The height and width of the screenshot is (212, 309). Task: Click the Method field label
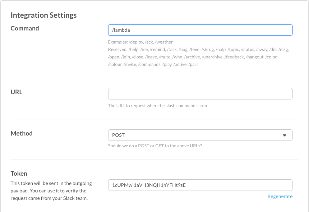pyautogui.click(x=21, y=133)
